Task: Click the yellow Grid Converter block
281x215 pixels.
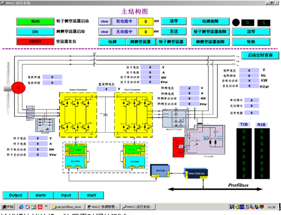Action: (134, 115)
